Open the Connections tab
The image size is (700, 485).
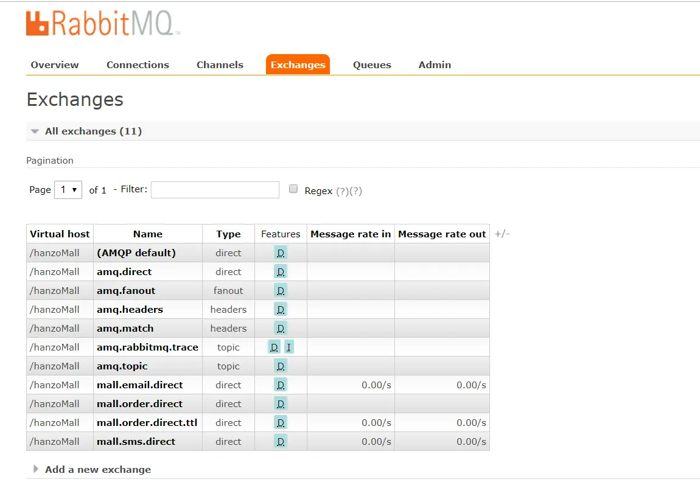point(138,65)
